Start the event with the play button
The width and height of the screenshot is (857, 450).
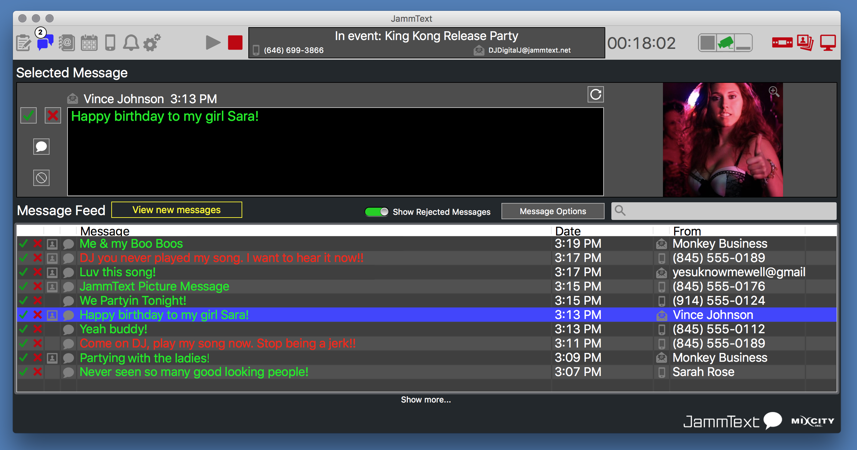coord(213,43)
